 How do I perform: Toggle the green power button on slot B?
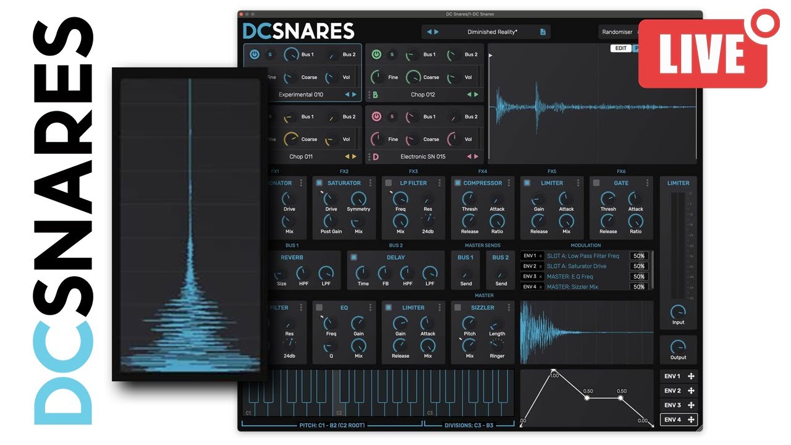point(376,54)
